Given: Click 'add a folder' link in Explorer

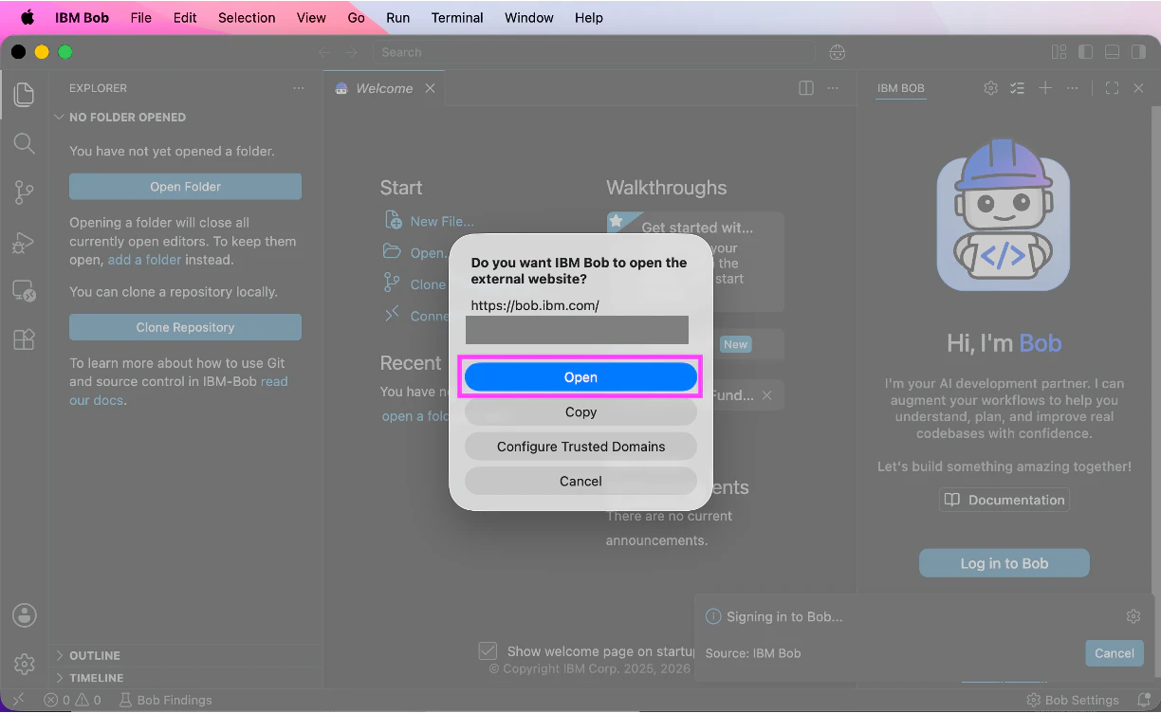Looking at the screenshot, I should point(144,260).
